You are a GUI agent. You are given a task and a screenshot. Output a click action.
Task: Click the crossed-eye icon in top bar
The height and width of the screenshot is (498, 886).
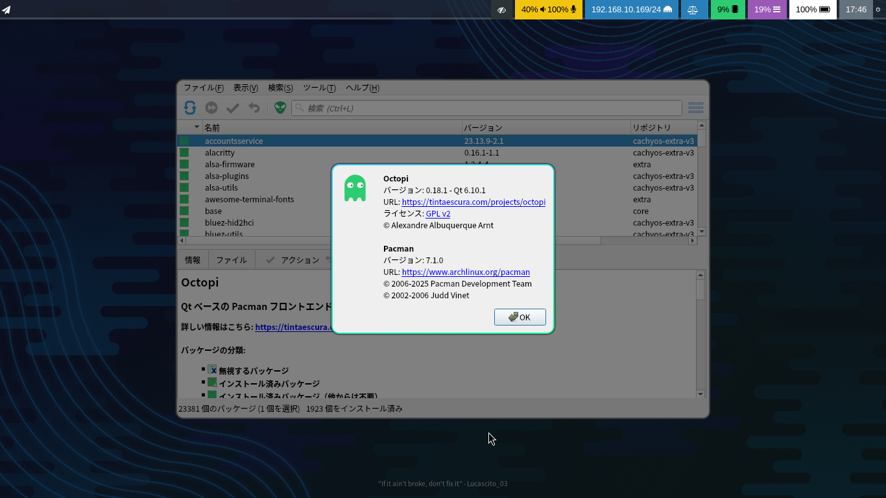click(x=502, y=10)
